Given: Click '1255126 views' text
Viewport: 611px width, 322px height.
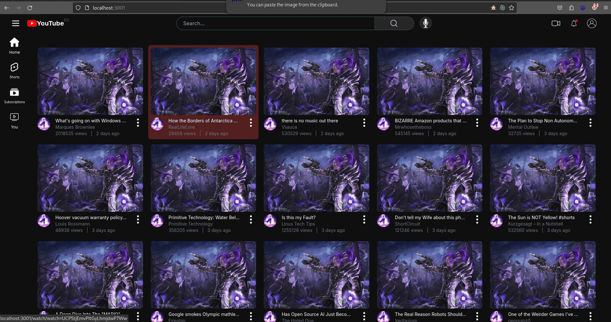Looking at the screenshot, I should [297, 230].
